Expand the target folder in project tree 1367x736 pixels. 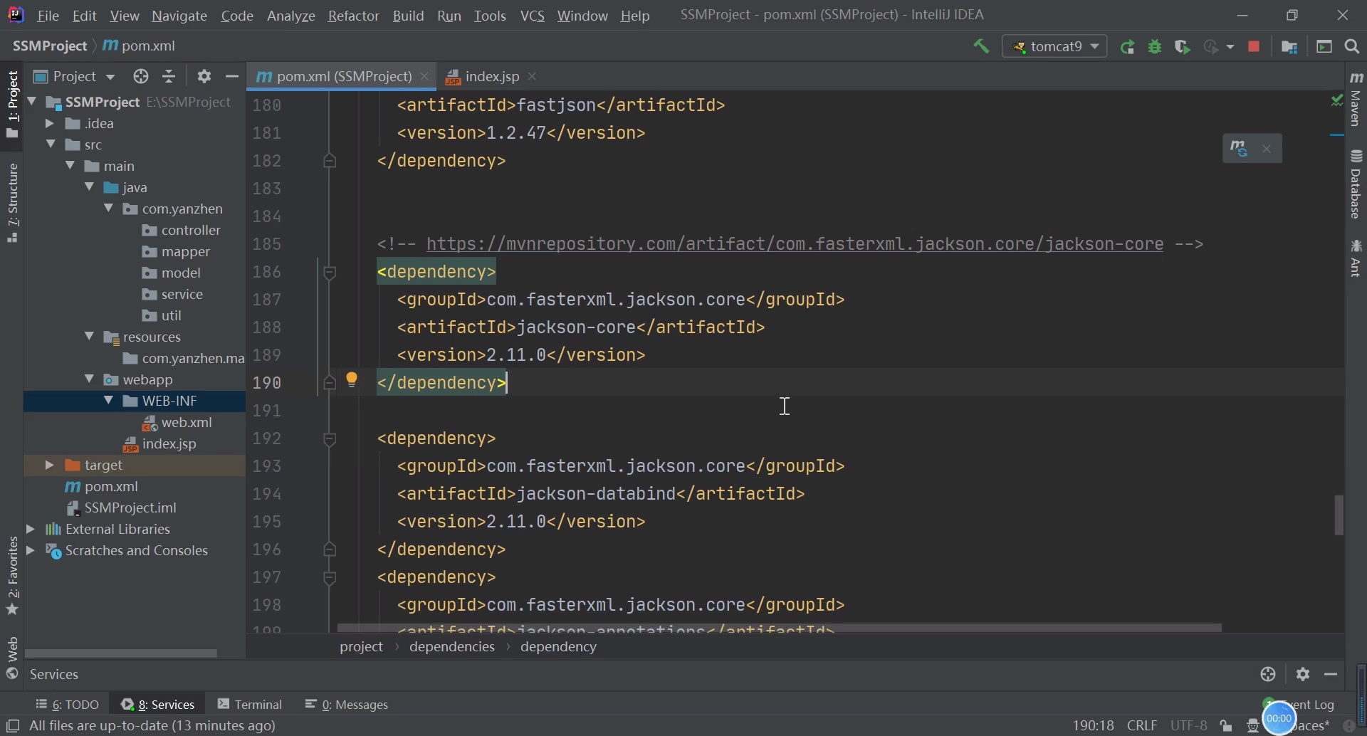[x=49, y=466]
